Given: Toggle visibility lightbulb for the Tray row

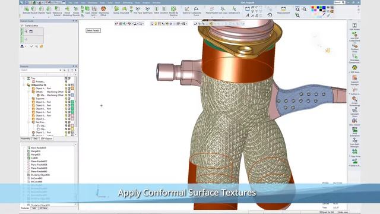Looking at the screenshot, I should 66,78.
